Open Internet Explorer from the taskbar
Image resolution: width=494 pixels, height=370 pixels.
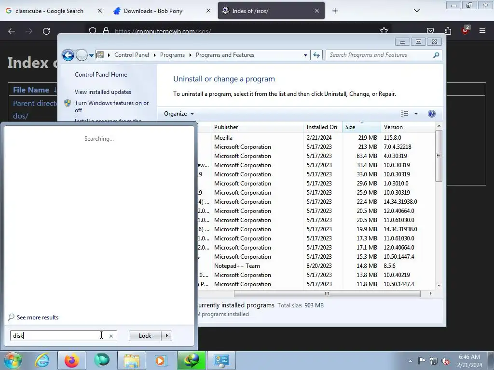click(x=42, y=360)
